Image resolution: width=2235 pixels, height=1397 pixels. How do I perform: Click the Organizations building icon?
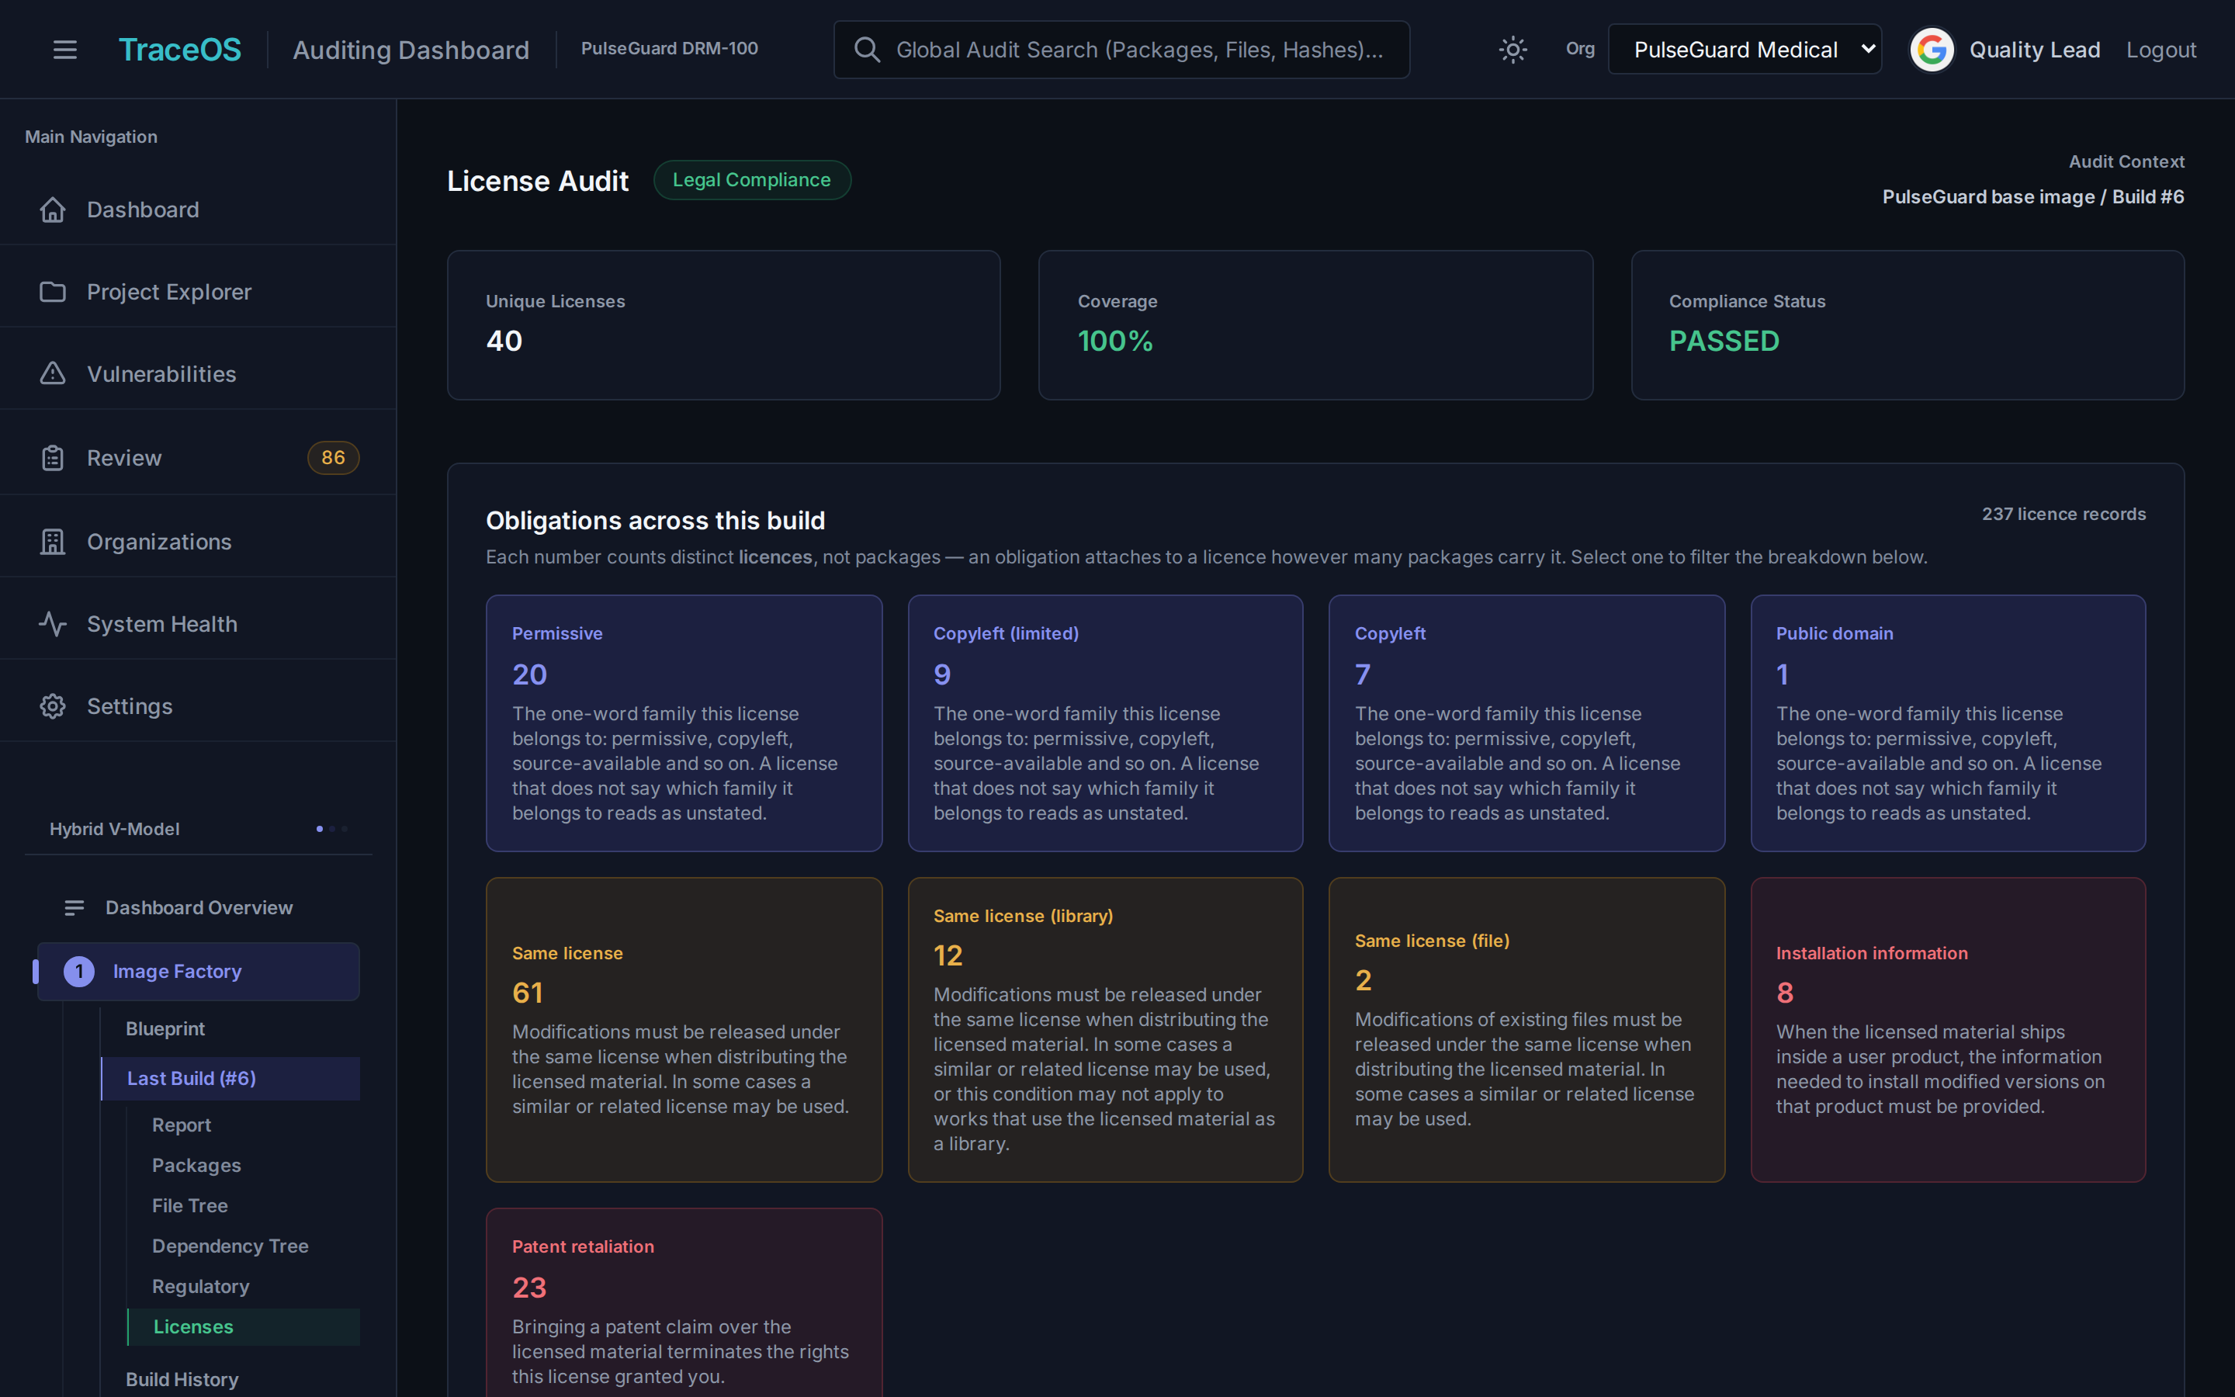(x=53, y=542)
